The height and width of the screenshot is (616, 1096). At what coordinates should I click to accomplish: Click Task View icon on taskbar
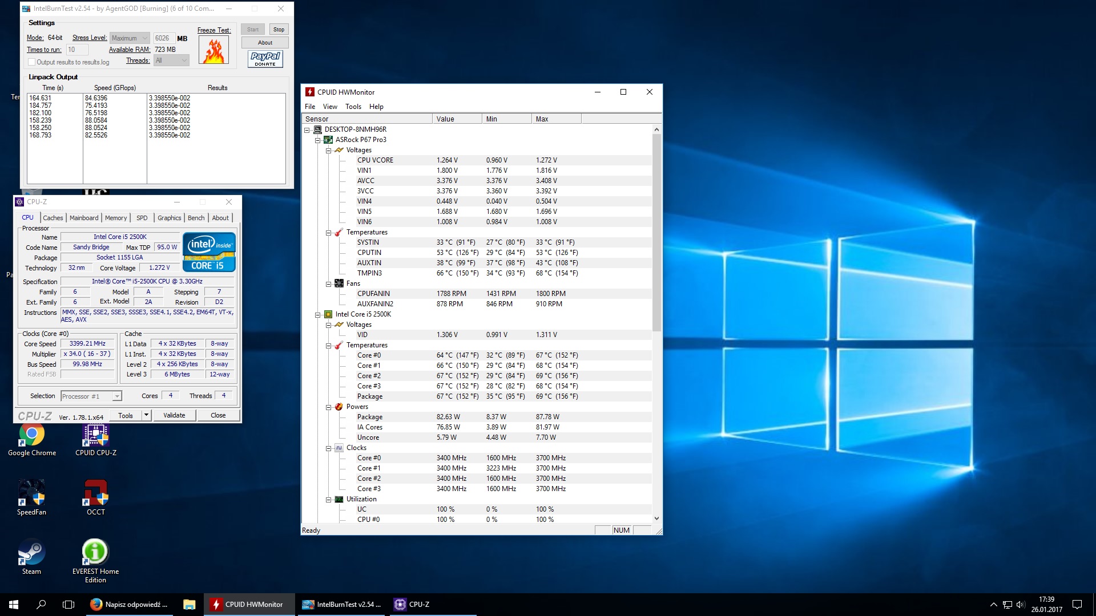coord(68,605)
